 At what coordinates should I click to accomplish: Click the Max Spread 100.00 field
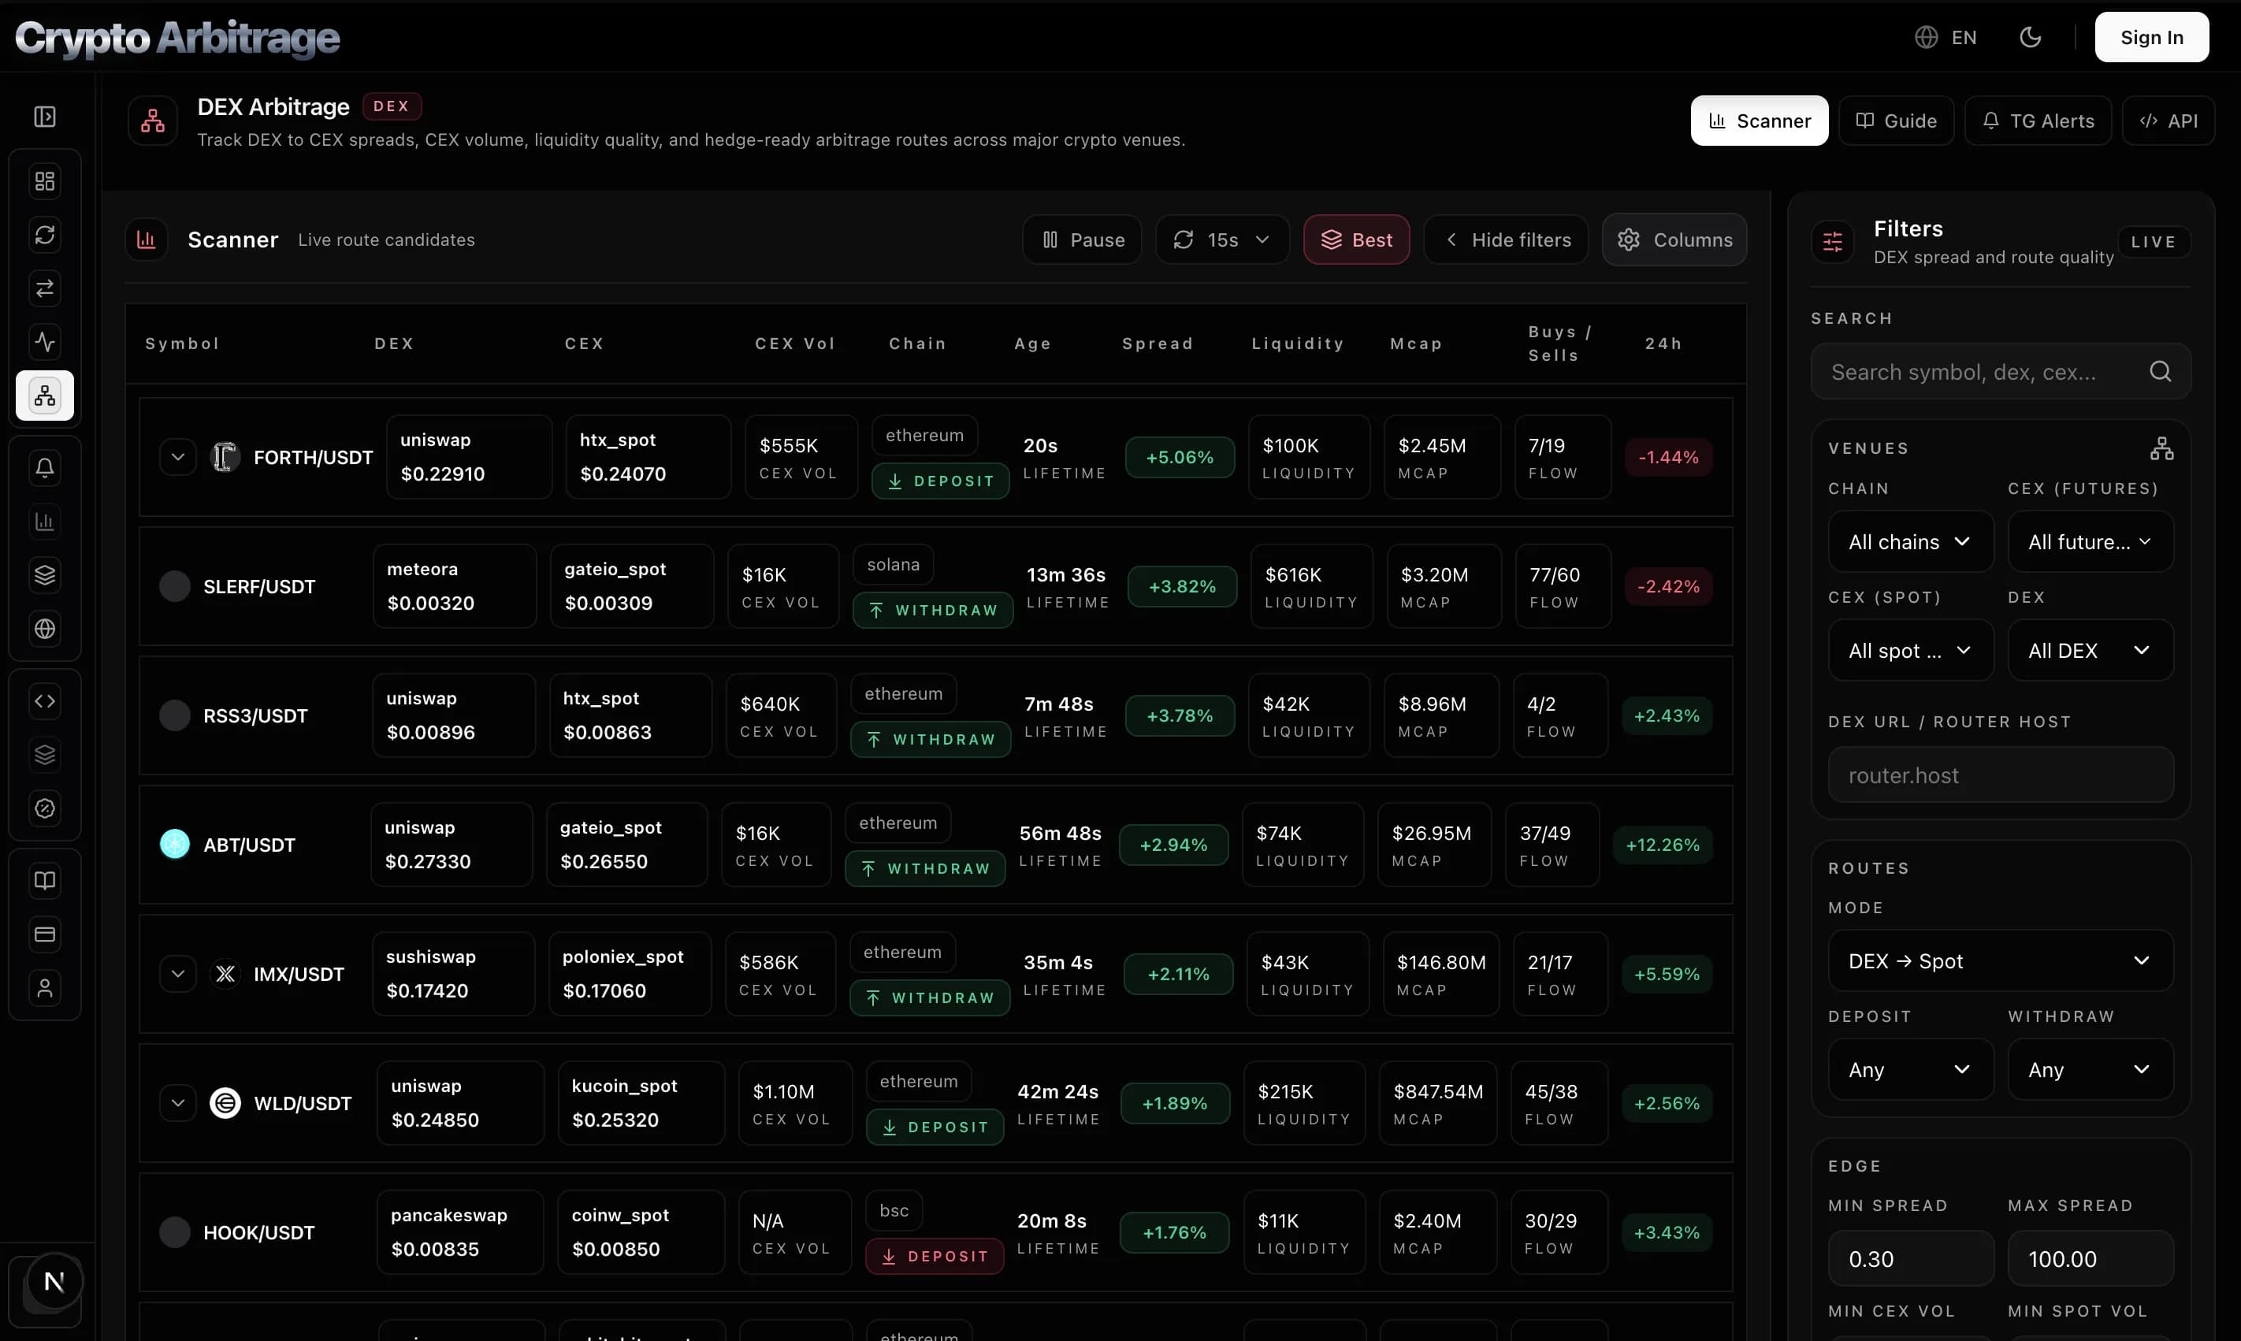click(2090, 1257)
